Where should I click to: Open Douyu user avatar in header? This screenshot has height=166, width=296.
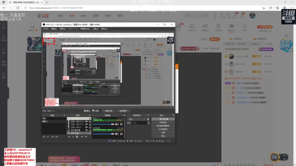tap(253, 16)
